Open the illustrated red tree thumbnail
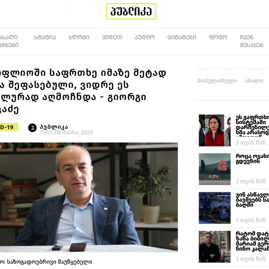The height and width of the screenshot is (269, 269). pyautogui.click(x=215, y=169)
